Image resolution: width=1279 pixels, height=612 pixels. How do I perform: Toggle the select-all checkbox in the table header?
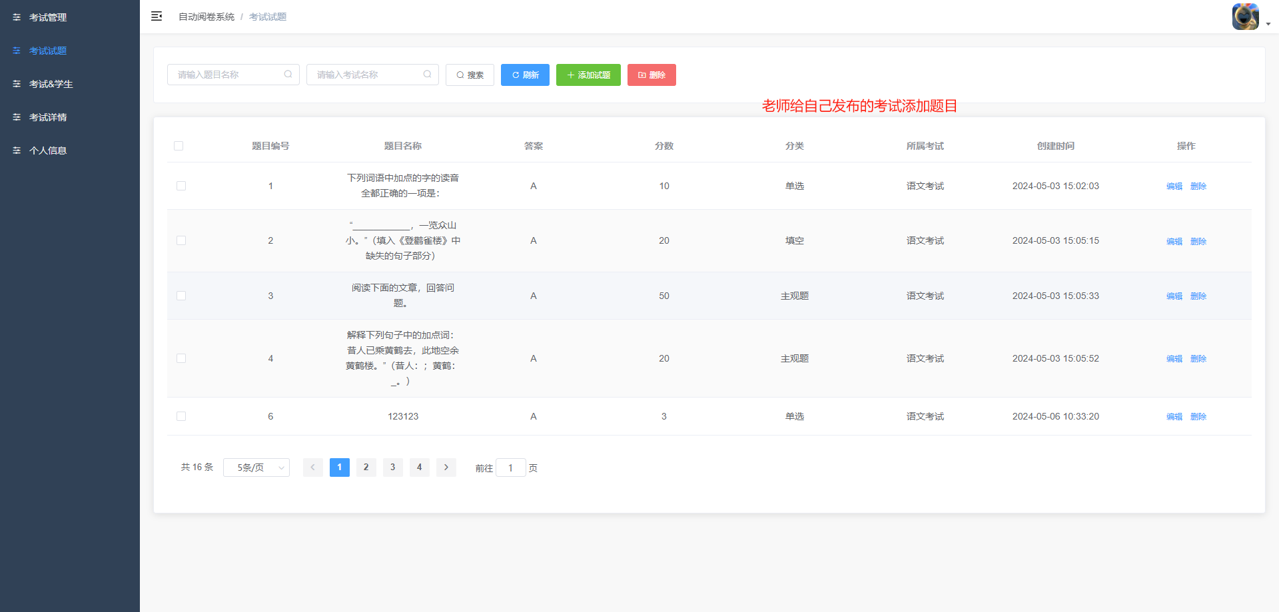[179, 145]
